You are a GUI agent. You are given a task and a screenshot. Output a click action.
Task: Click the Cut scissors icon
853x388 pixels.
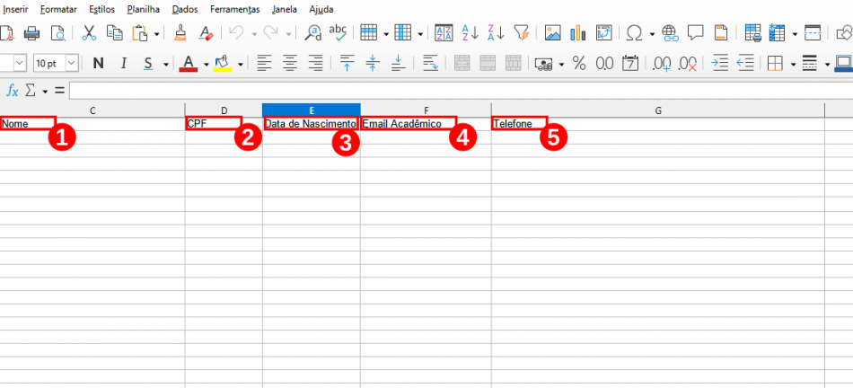click(x=89, y=32)
